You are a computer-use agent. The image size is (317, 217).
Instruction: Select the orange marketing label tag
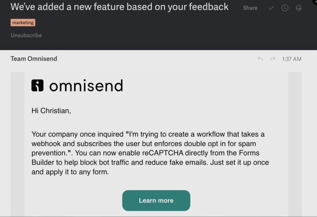click(23, 23)
